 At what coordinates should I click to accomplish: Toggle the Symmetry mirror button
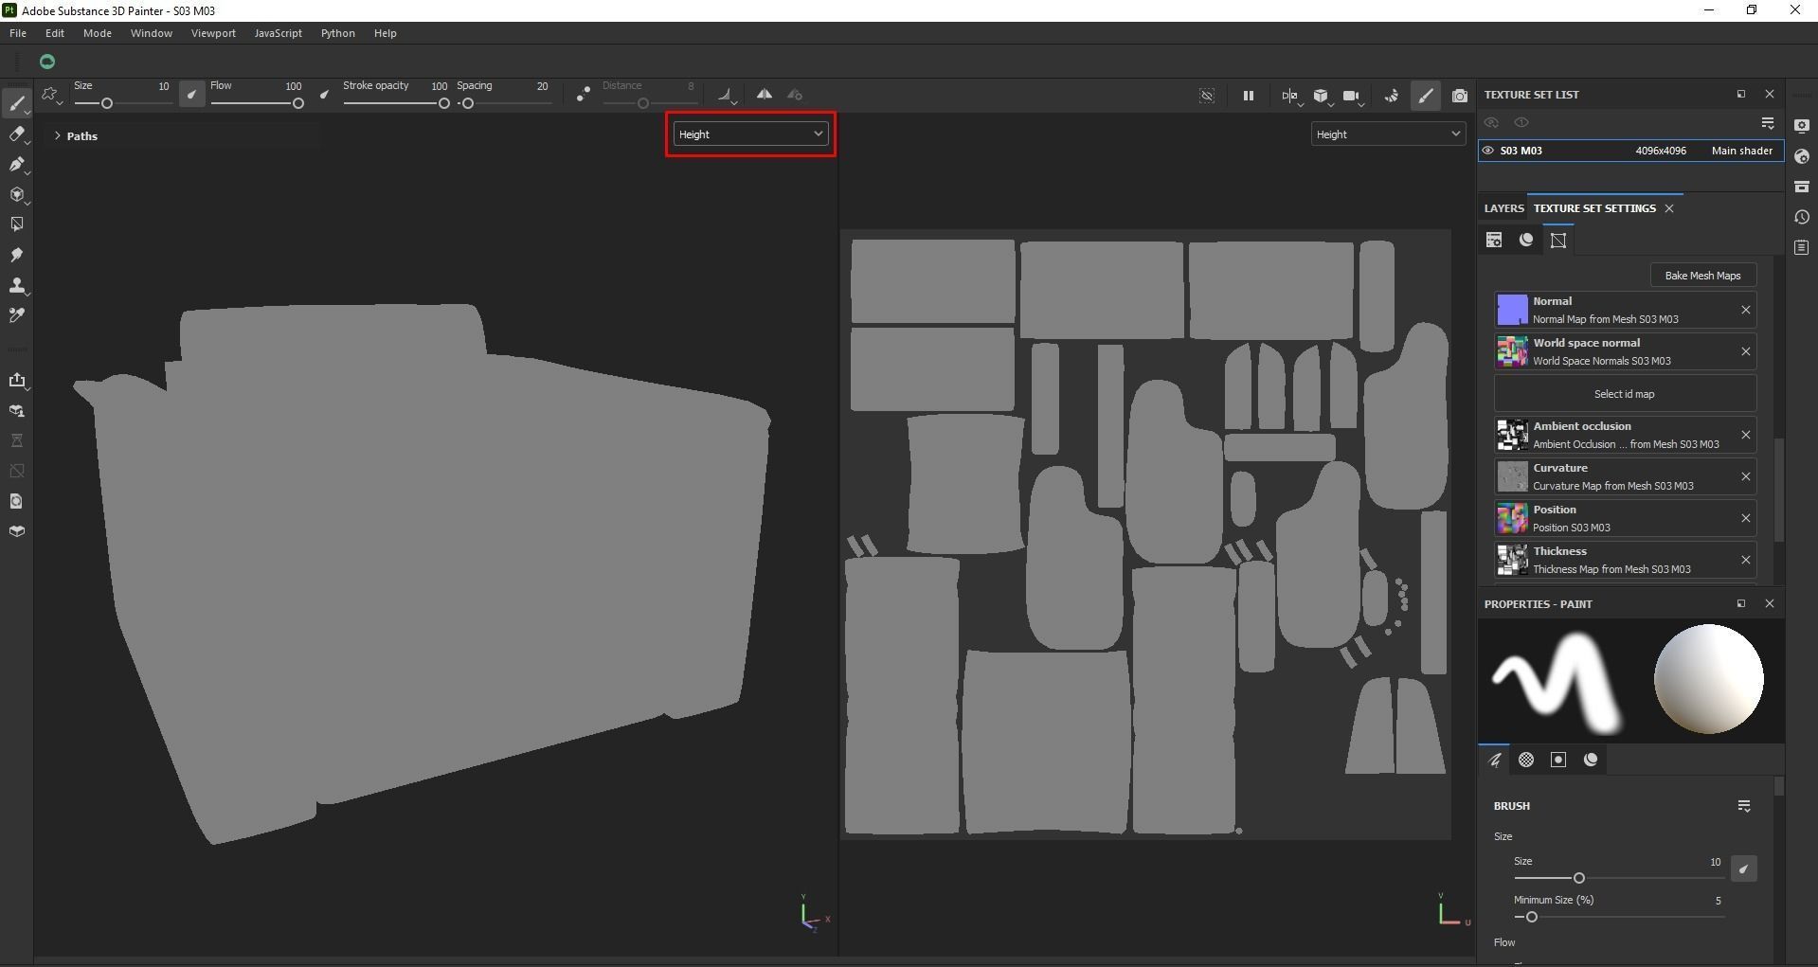tap(765, 95)
